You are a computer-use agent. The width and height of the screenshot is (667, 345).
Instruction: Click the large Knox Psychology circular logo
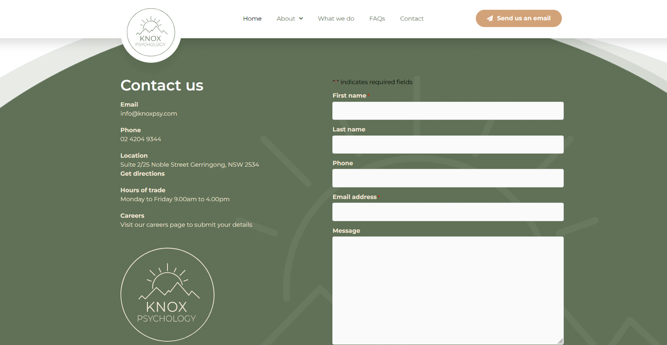168,295
